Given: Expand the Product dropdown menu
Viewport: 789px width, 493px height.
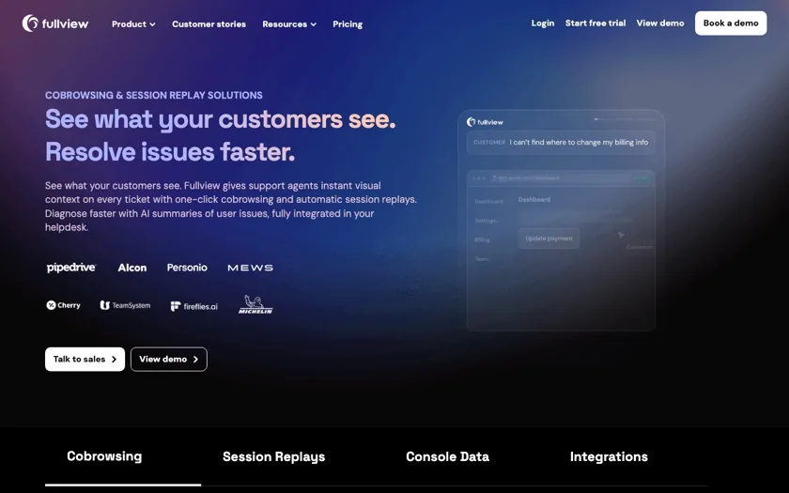Looking at the screenshot, I should point(133,24).
